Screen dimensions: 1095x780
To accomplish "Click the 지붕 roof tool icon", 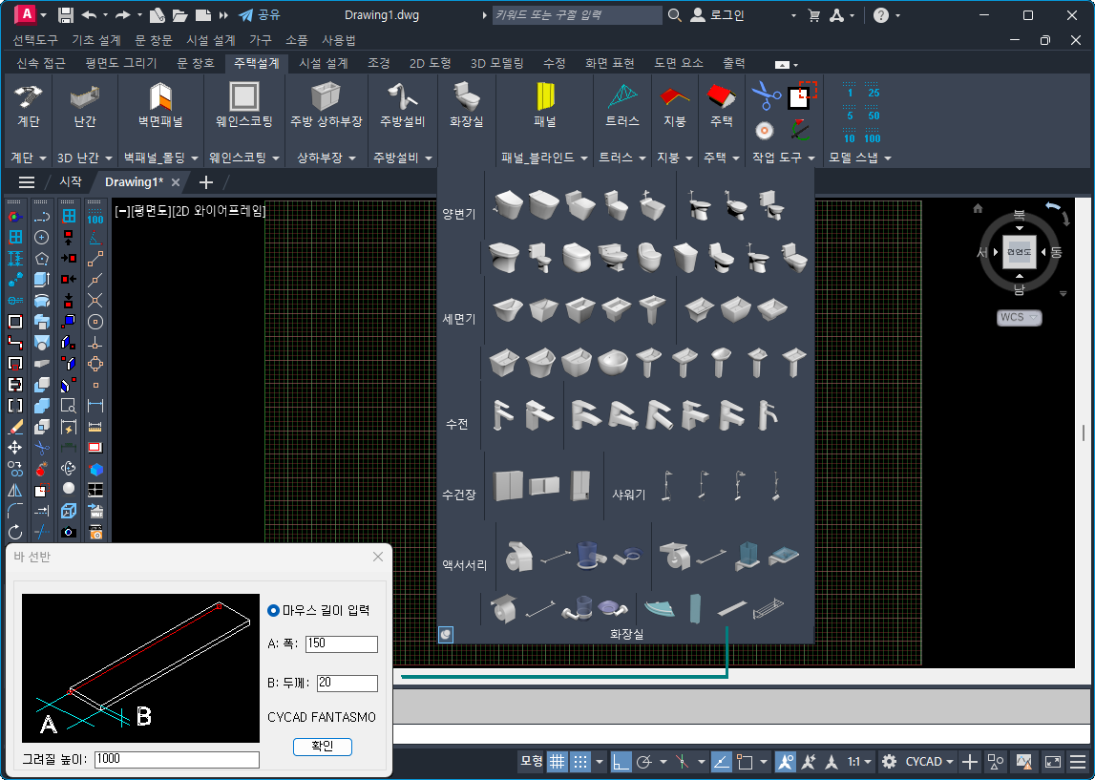I will 674,98.
